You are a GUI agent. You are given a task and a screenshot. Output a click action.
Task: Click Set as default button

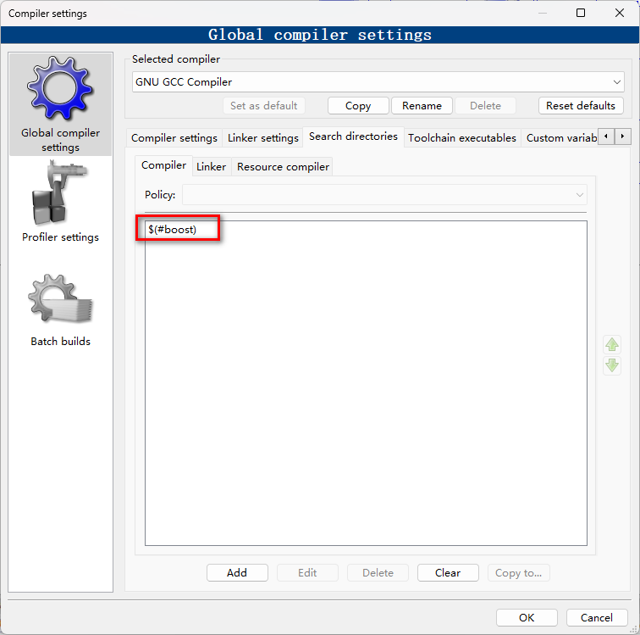(263, 106)
